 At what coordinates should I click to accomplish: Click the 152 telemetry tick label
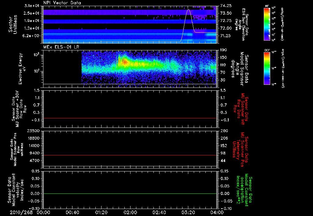[x=224, y=146]
